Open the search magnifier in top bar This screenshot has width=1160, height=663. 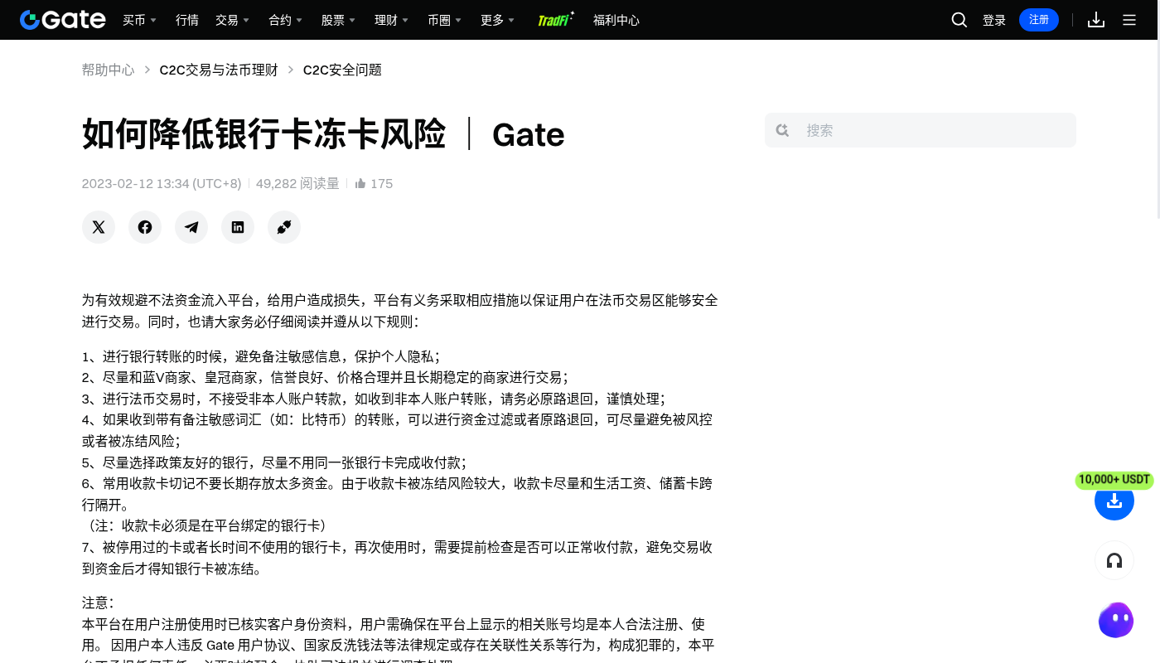click(x=959, y=20)
